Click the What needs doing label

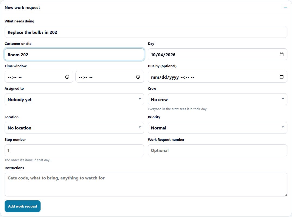19,21
